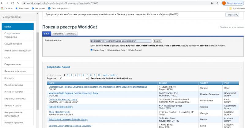Open Помощь на этом экране link
Image resolution: width=245 pixels, height=128 pixels.
point(232,27)
